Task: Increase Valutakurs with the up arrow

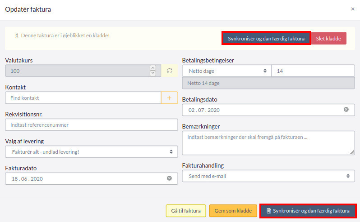Action: [x=153, y=68]
